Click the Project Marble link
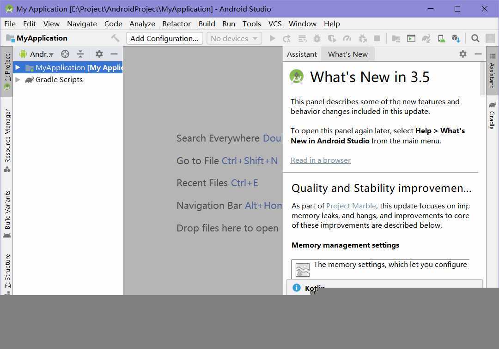This screenshot has height=349, width=499. (x=351, y=206)
